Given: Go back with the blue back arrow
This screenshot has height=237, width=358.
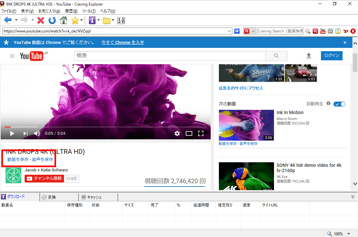Looking at the screenshot, I should (8, 20).
